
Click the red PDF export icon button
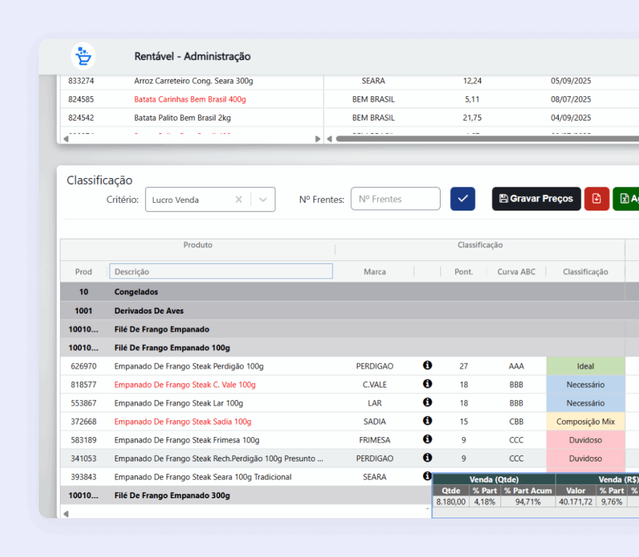pyautogui.click(x=597, y=199)
